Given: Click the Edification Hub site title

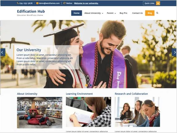Looking at the screenshot, I should [31, 11].
